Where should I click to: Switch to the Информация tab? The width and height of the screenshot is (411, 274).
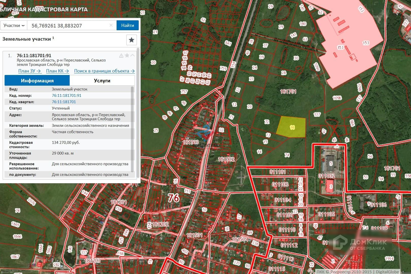[37, 81]
